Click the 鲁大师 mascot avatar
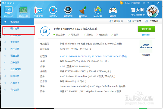 point(152,11)
